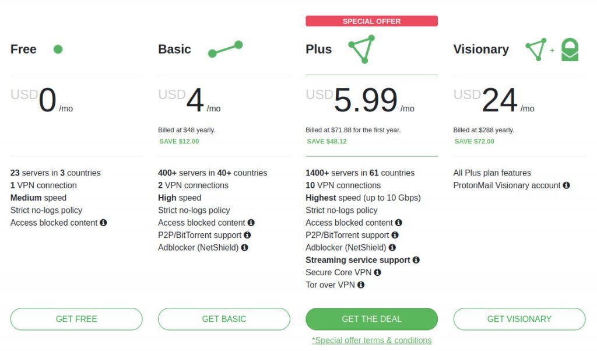Viewport: 597px width, 351px height.
Task: Click the Get Visionary button
Action: tap(519, 319)
